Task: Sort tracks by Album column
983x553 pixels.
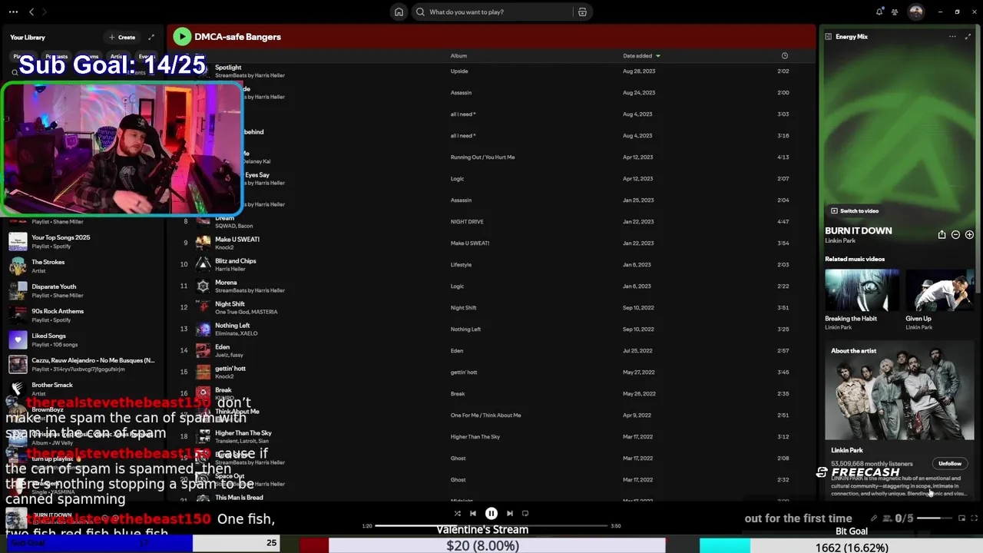Action: click(458, 55)
